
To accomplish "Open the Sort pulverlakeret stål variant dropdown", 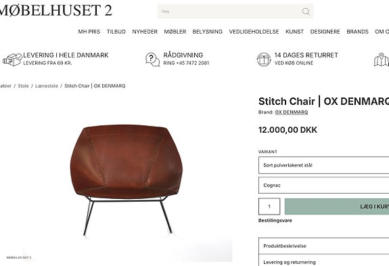I will pyautogui.click(x=324, y=165).
